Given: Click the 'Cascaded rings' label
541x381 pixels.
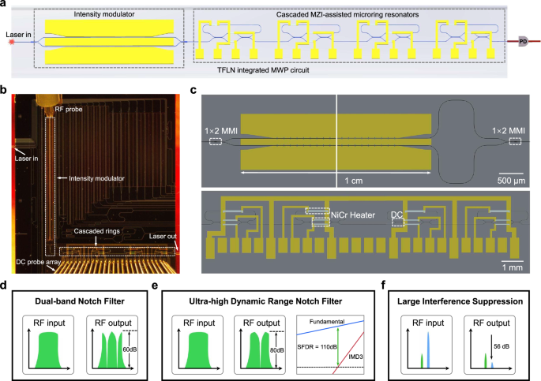Looking at the screenshot, I should [97, 231].
